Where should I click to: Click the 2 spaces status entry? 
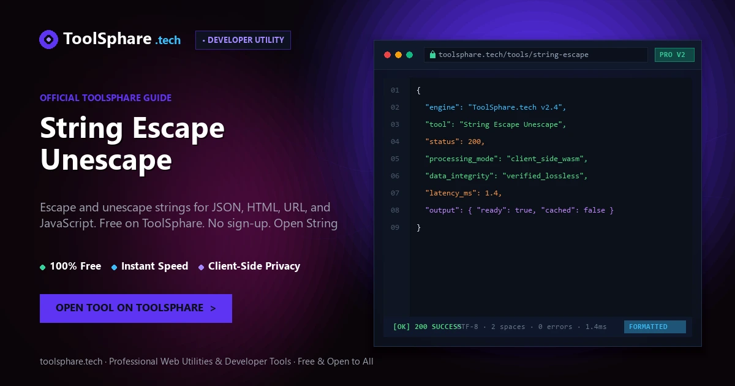508,327
